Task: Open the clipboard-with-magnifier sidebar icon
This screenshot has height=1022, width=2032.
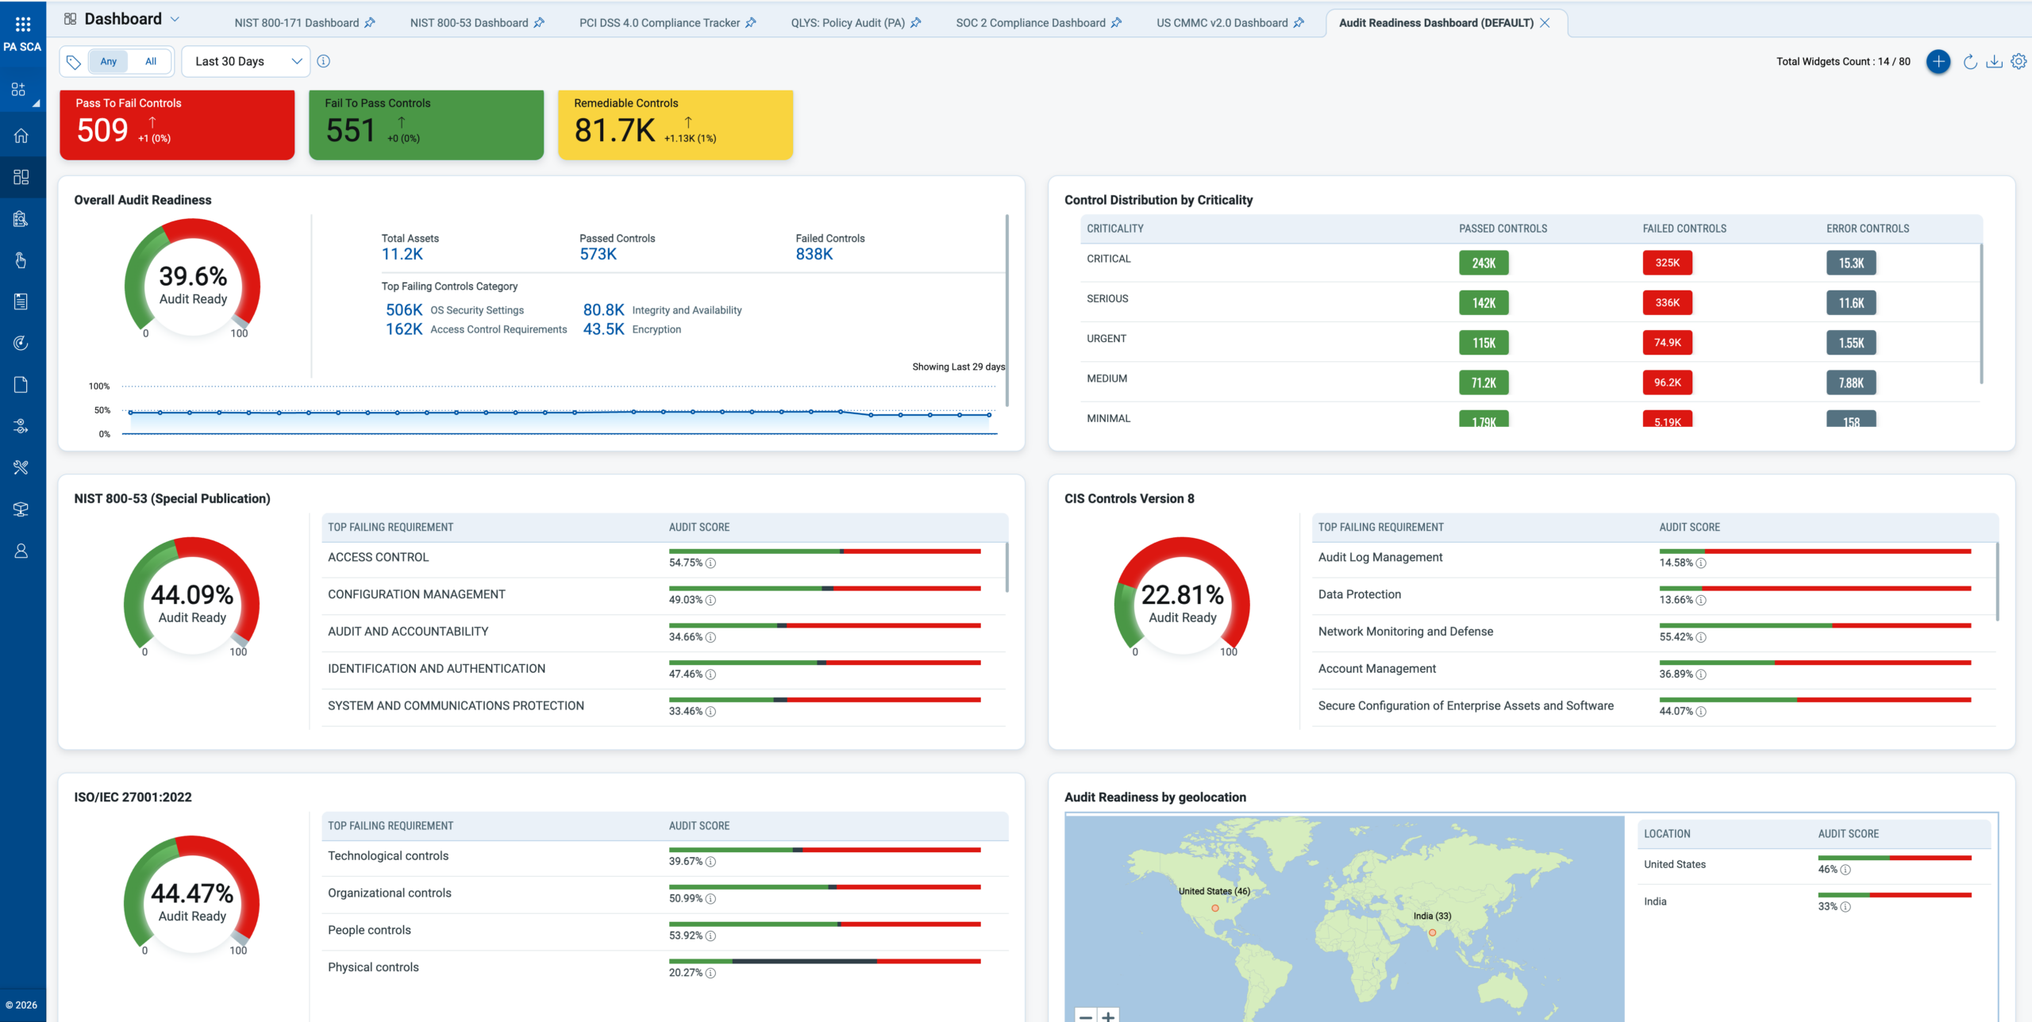Action: pyautogui.click(x=21, y=218)
